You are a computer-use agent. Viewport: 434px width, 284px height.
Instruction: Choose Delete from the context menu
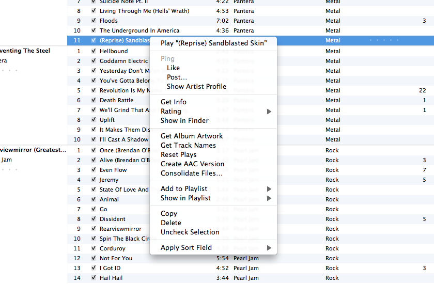pyautogui.click(x=171, y=223)
